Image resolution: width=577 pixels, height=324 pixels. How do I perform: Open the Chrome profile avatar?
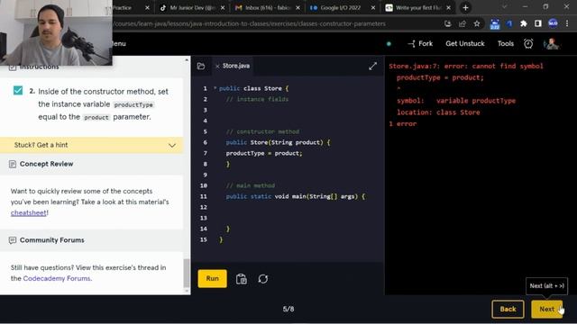(x=553, y=24)
